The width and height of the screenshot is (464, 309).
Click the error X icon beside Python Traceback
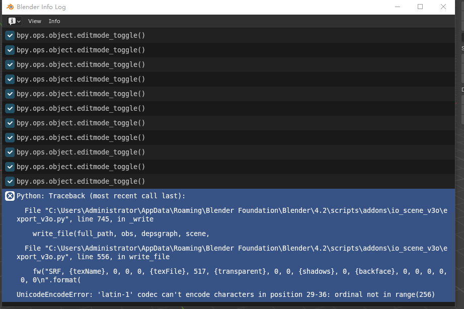(10, 196)
